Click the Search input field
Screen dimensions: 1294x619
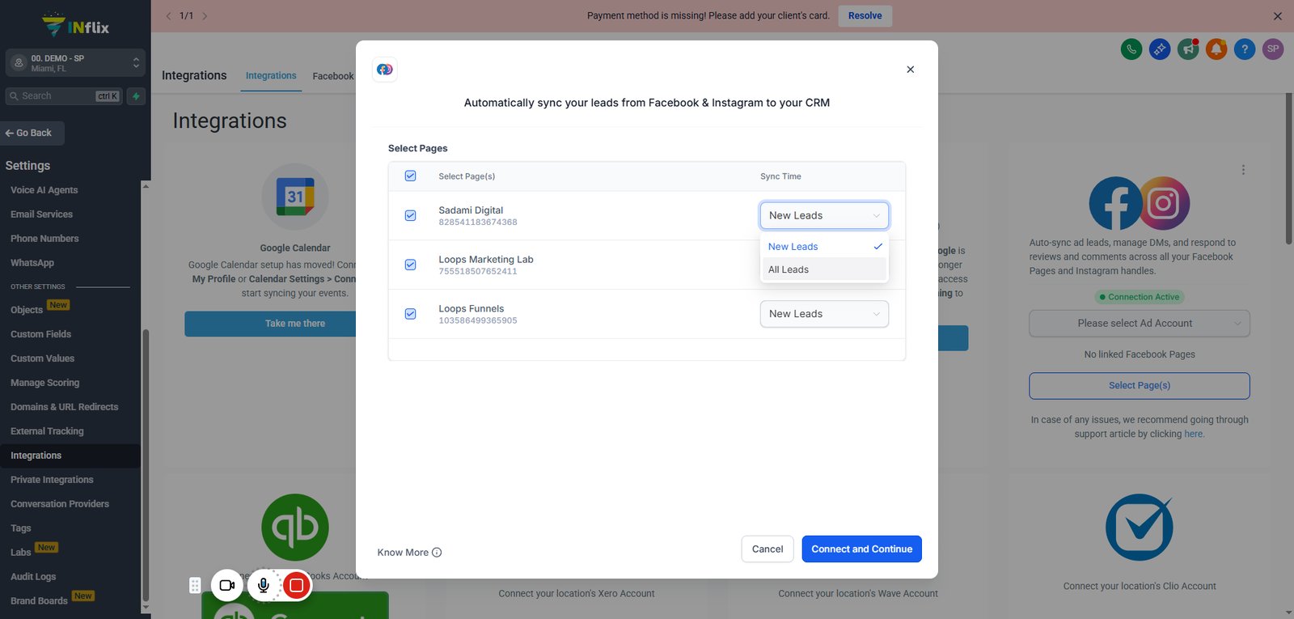point(64,96)
